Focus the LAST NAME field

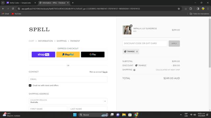88,109
